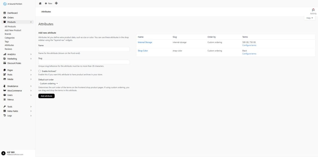Click inside the attribute Name field

[x=84, y=49]
